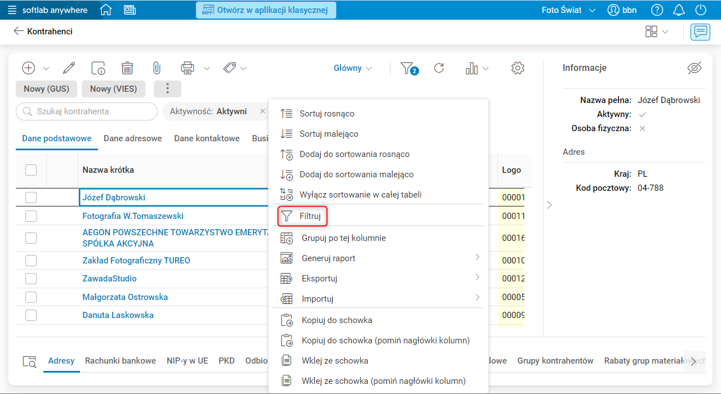
Task: Delete contractor using trash icon
Action: pos(127,68)
